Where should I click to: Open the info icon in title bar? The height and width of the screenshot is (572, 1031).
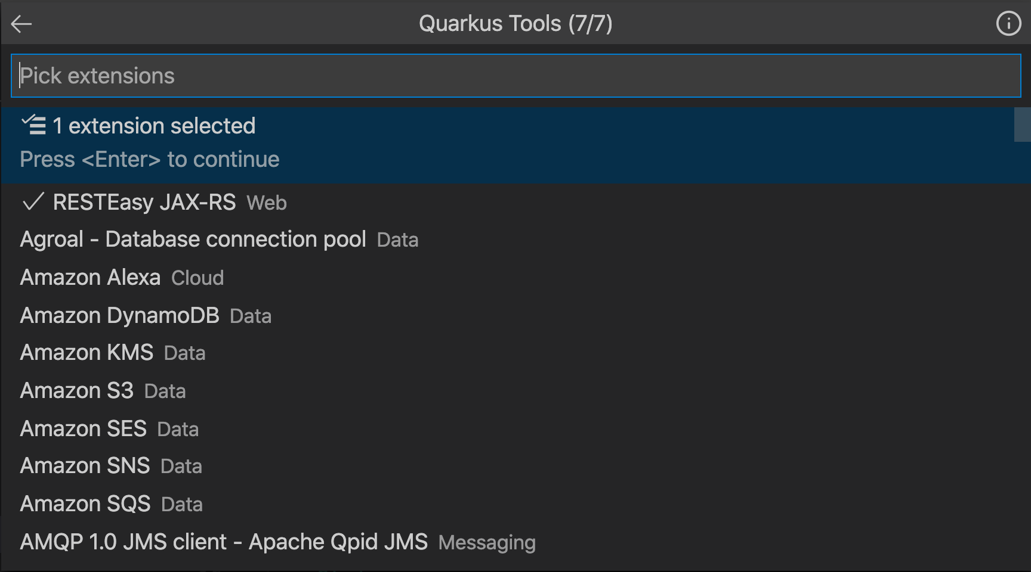(x=1008, y=24)
